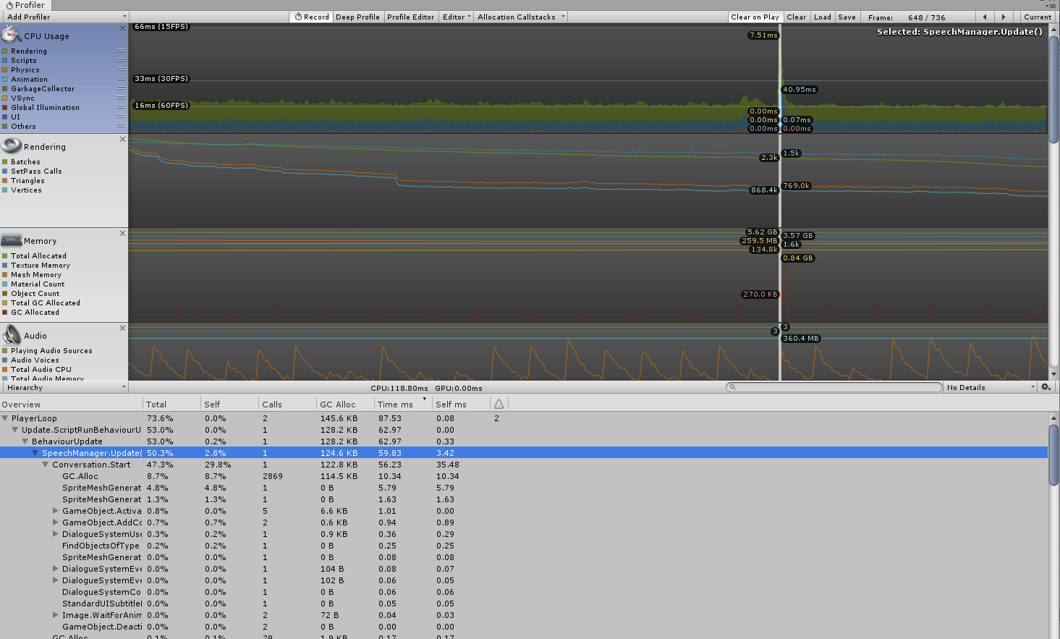Collapse the Conversation.Start row
Image resolution: width=1060 pixels, height=639 pixels.
point(46,465)
